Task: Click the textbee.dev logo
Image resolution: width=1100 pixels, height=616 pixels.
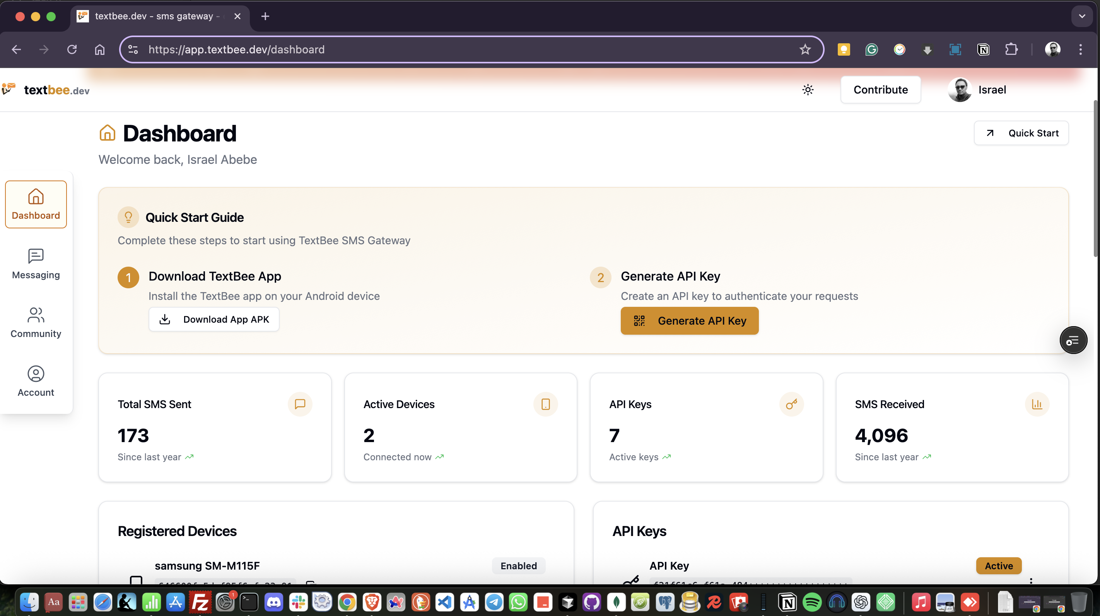Action: 46,90
